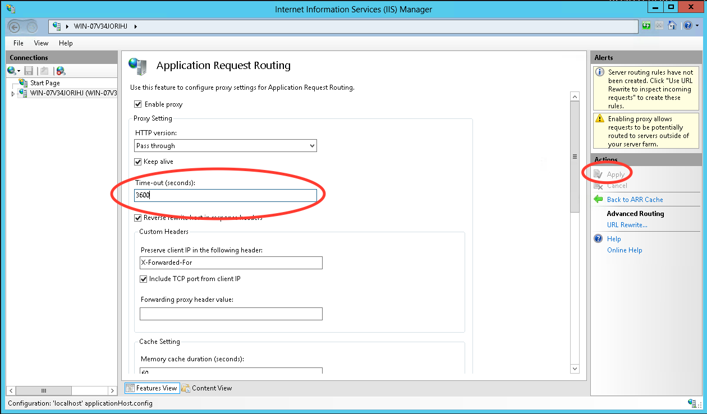The height and width of the screenshot is (414, 707).
Task: Click the Application Request Routing header icon
Action: point(137,66)
